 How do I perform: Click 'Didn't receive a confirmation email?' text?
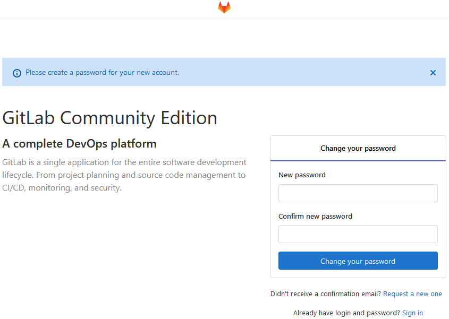(325, 294)
